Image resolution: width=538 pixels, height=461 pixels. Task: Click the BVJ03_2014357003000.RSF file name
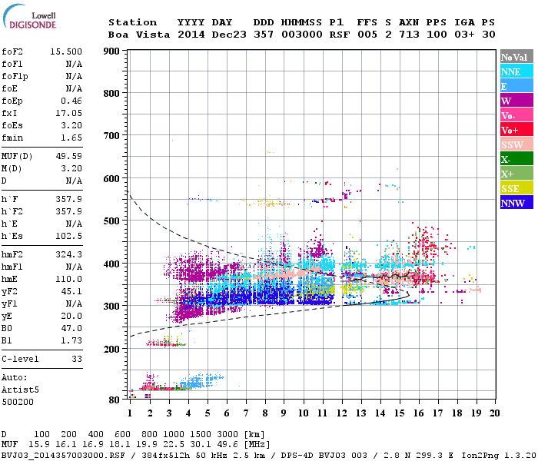coord(63,456)
